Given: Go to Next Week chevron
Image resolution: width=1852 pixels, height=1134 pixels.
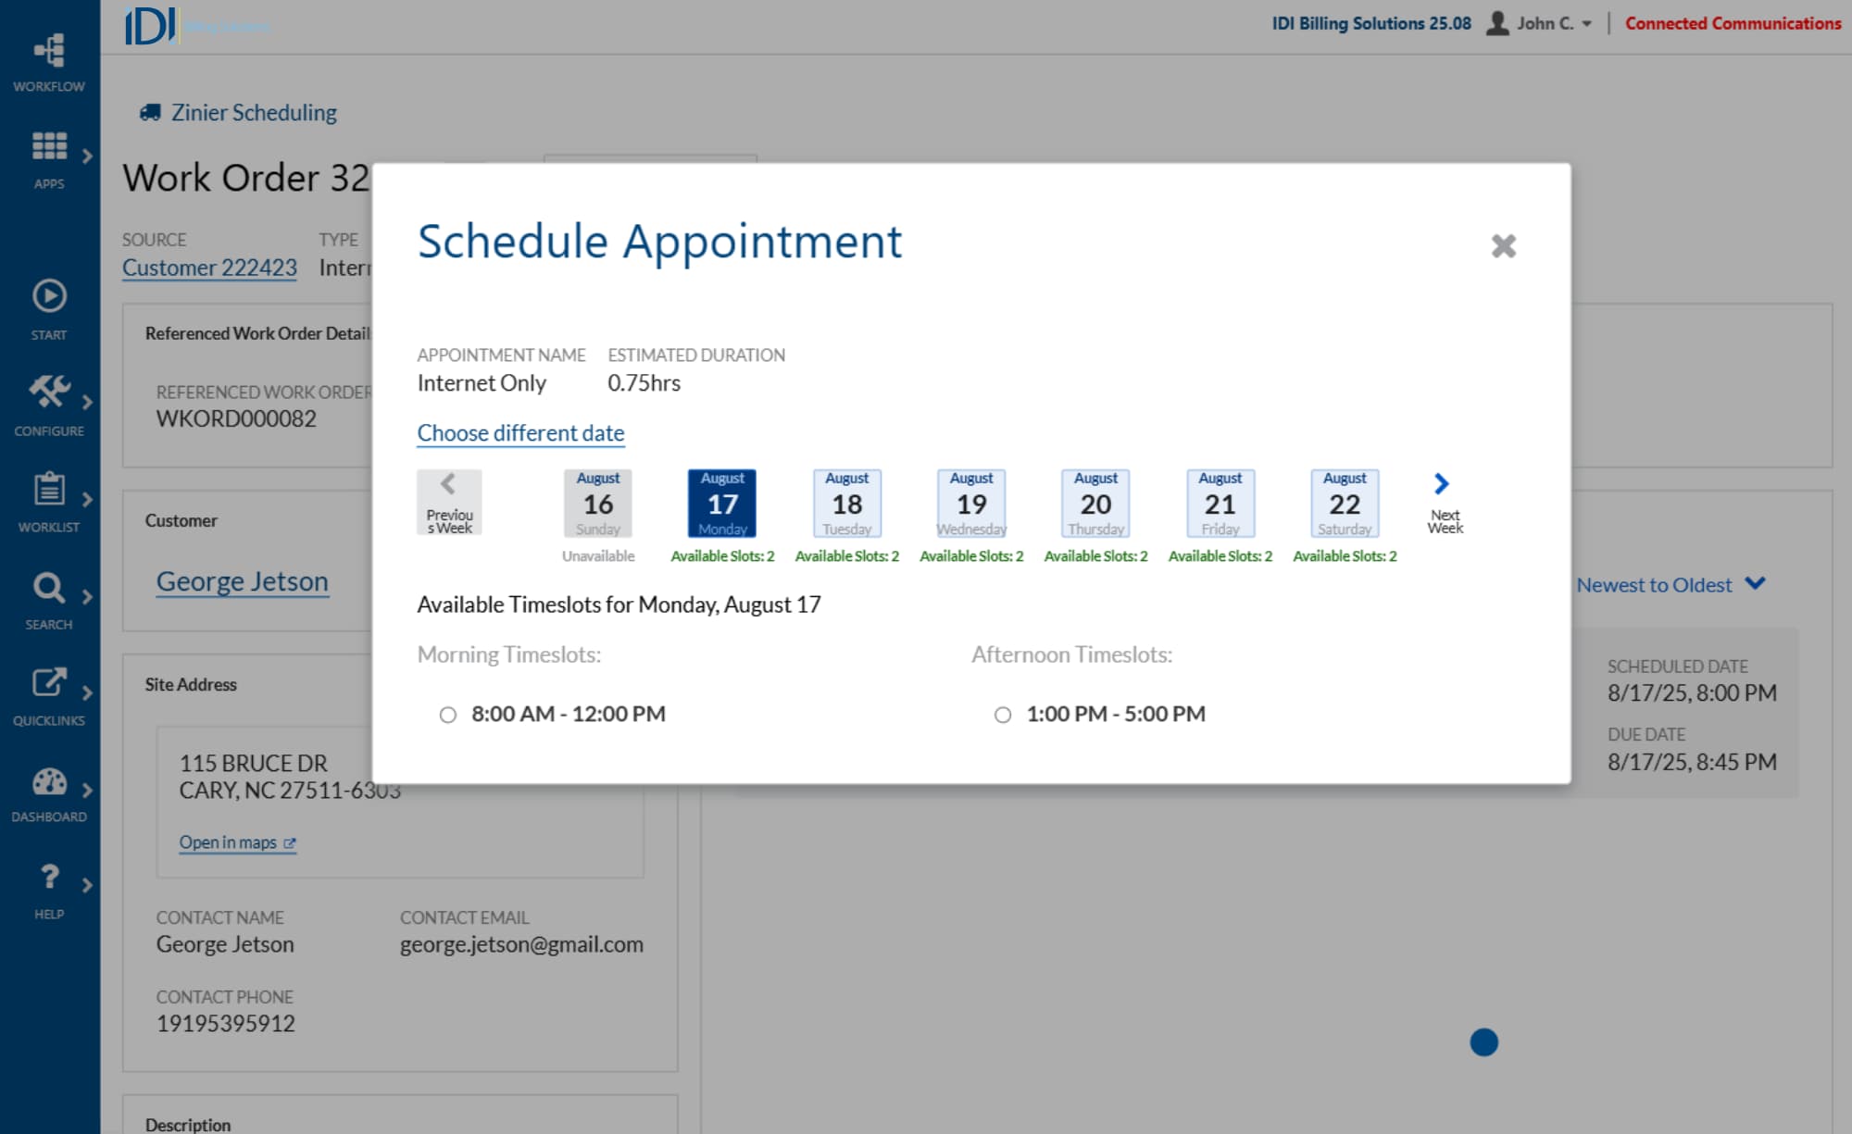Looking at the screenshot, I should pos(1442,485).
